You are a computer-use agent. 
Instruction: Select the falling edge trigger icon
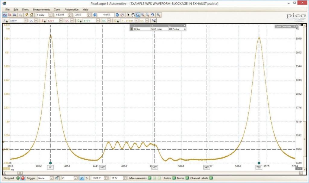pos(87,178)
